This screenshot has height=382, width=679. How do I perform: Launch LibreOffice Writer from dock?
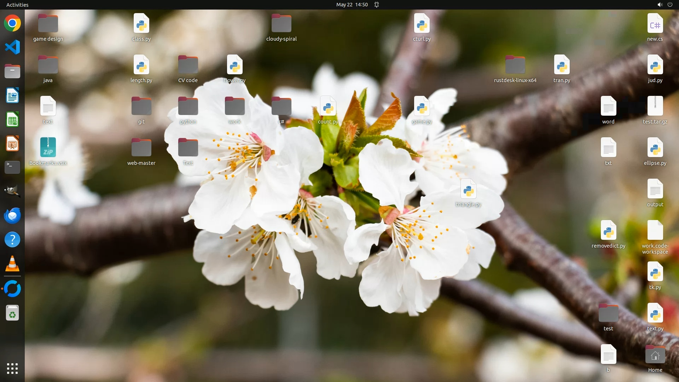pyautogui.click(x=12, y=95)
